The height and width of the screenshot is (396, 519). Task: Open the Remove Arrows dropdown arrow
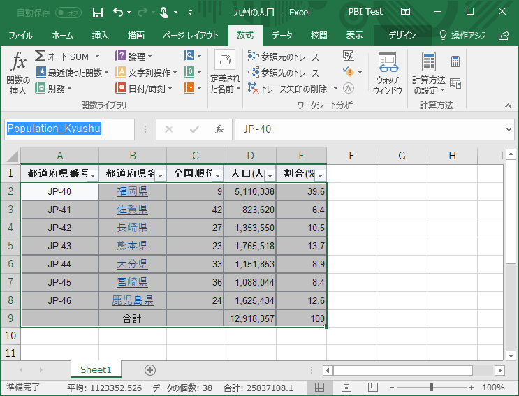click(x=335, y=88)
